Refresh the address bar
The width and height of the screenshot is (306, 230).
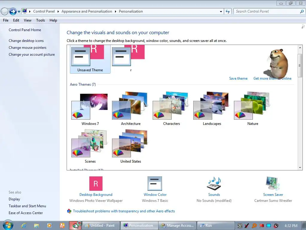(227, 12)
